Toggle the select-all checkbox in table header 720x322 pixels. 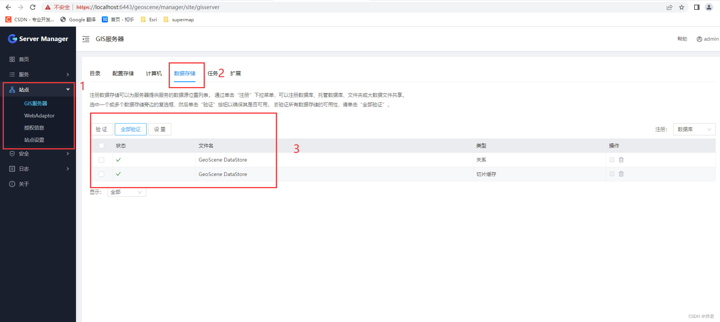(101, 146)
